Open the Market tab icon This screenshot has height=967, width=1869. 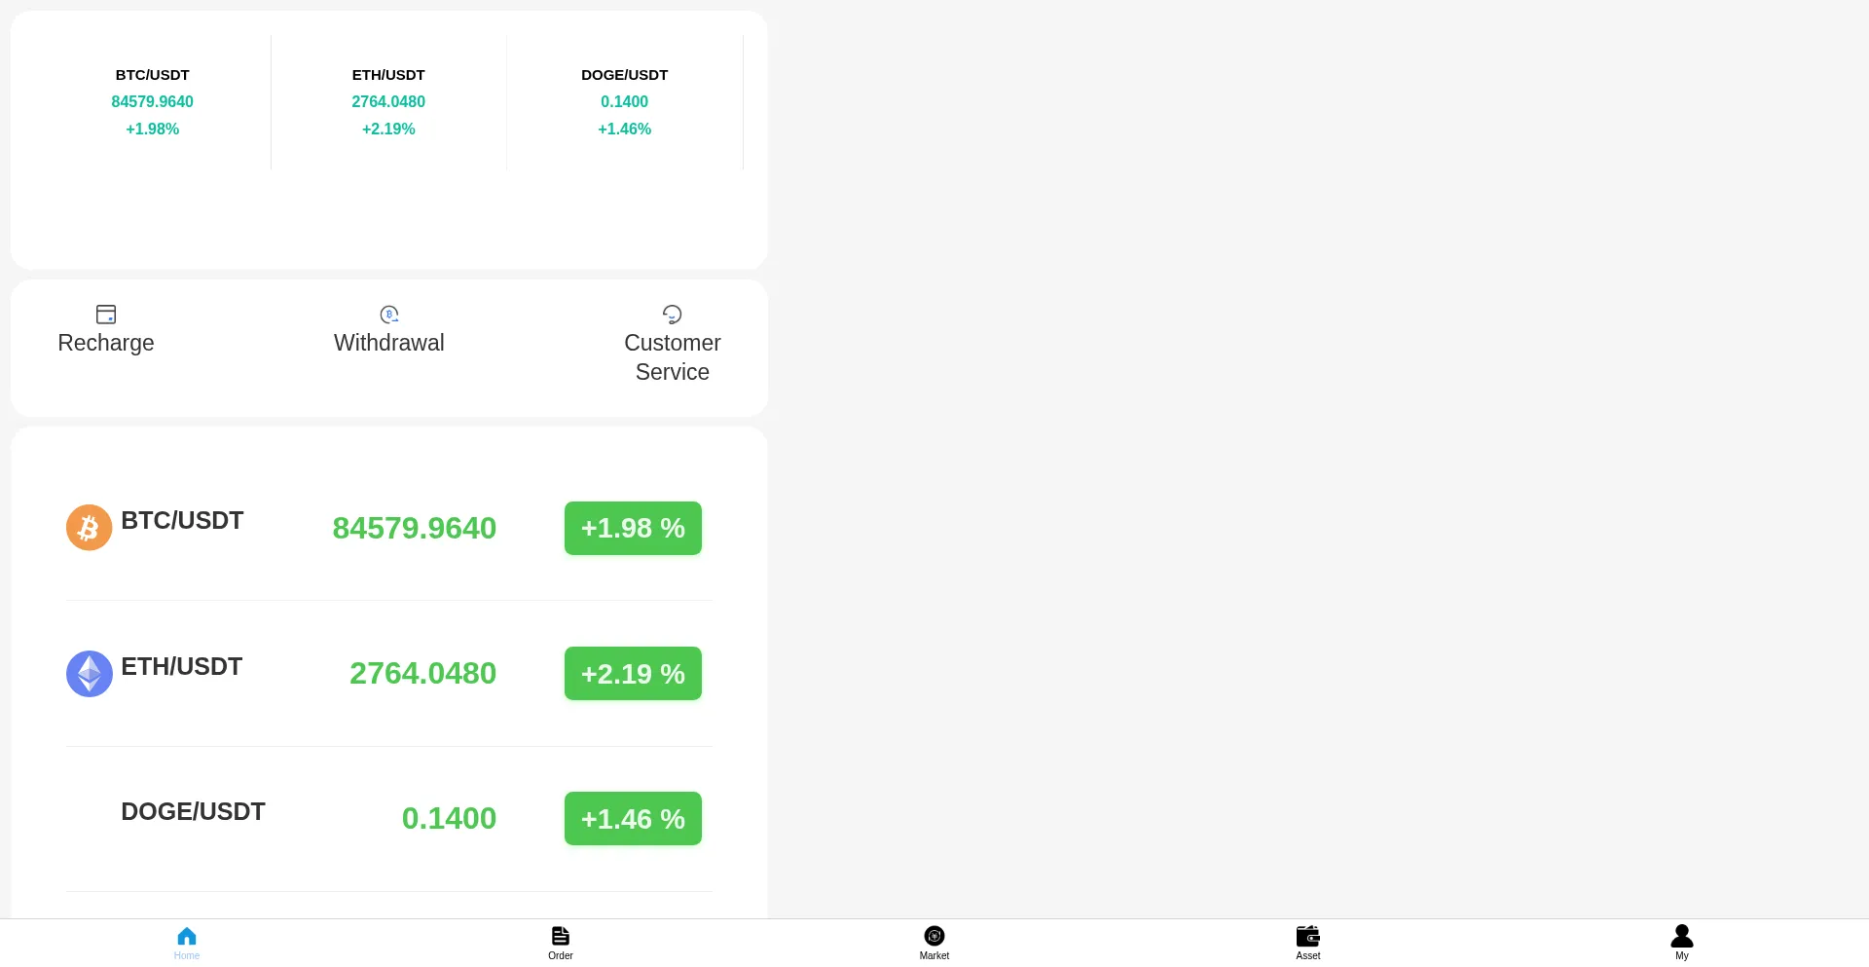click(x=934, y=937)
